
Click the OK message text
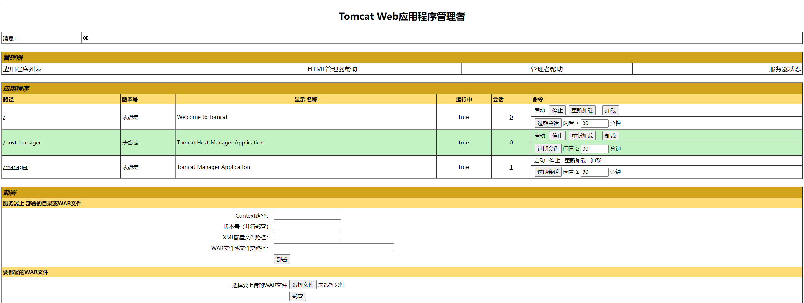tap(86, 38)
